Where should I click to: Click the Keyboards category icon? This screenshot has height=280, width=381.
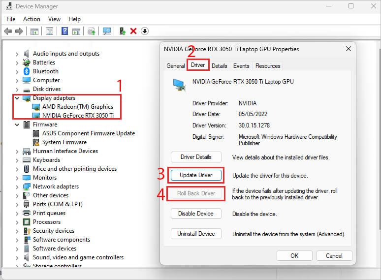pyautogui.click(x=26, y=160)
